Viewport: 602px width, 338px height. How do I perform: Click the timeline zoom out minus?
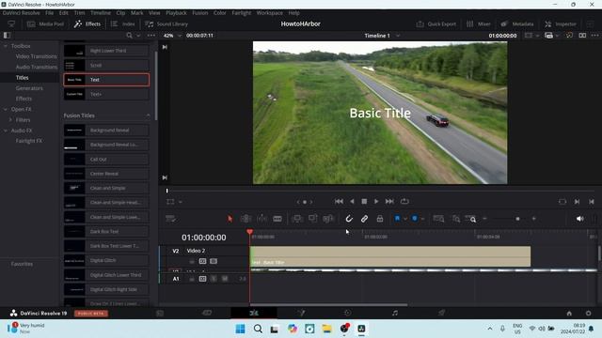pos(484,219)
